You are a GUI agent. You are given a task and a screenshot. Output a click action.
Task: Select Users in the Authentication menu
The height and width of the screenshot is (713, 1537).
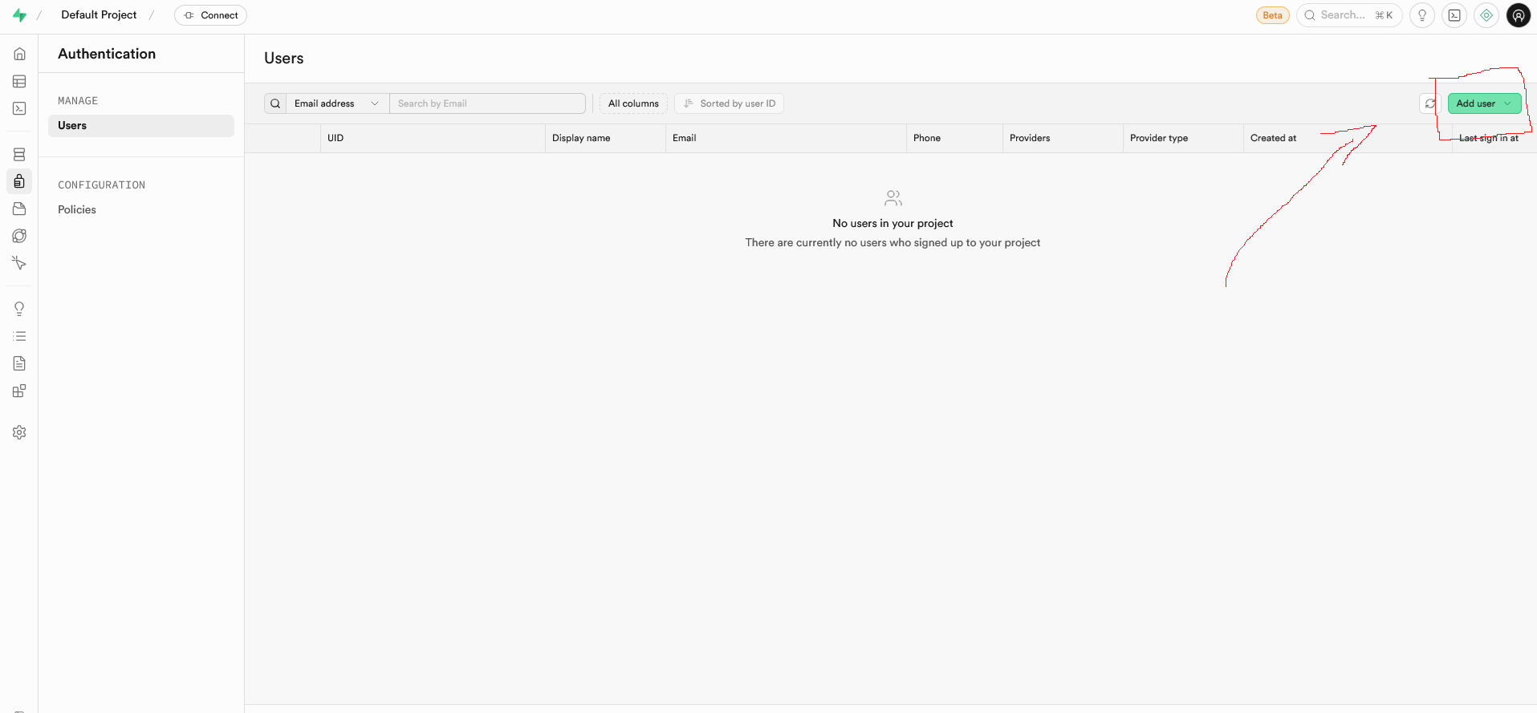click(141, 126)
